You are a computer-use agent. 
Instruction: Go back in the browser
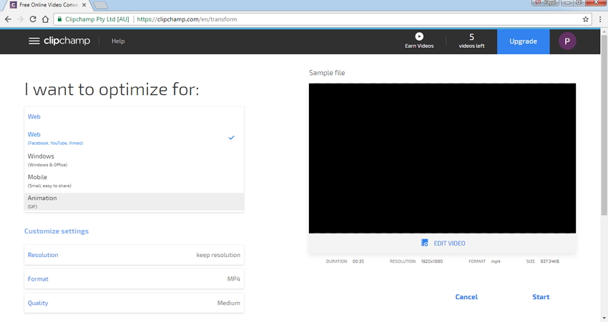click(8, 19)
